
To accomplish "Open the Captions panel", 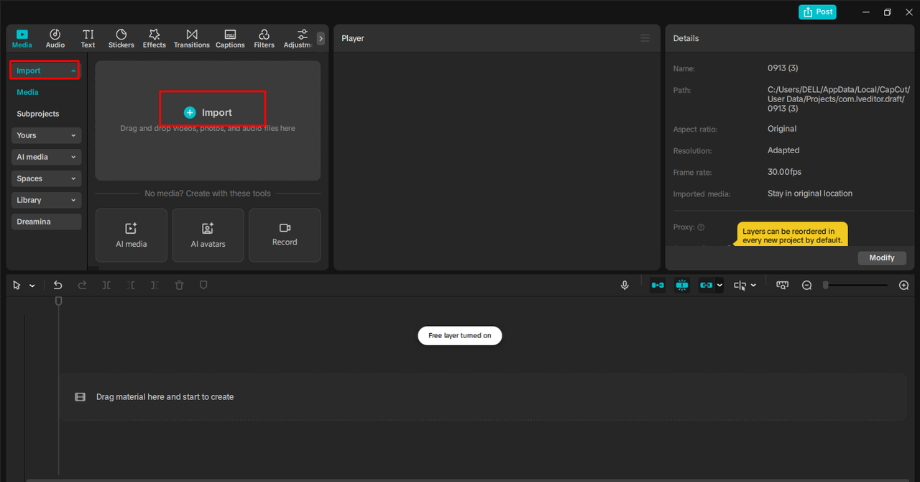I will (x=230, y=38).
